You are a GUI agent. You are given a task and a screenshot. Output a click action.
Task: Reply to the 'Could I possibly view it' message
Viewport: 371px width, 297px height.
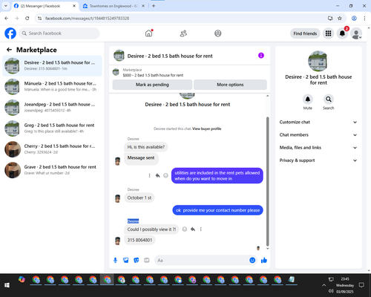click(x=193, y=229)
